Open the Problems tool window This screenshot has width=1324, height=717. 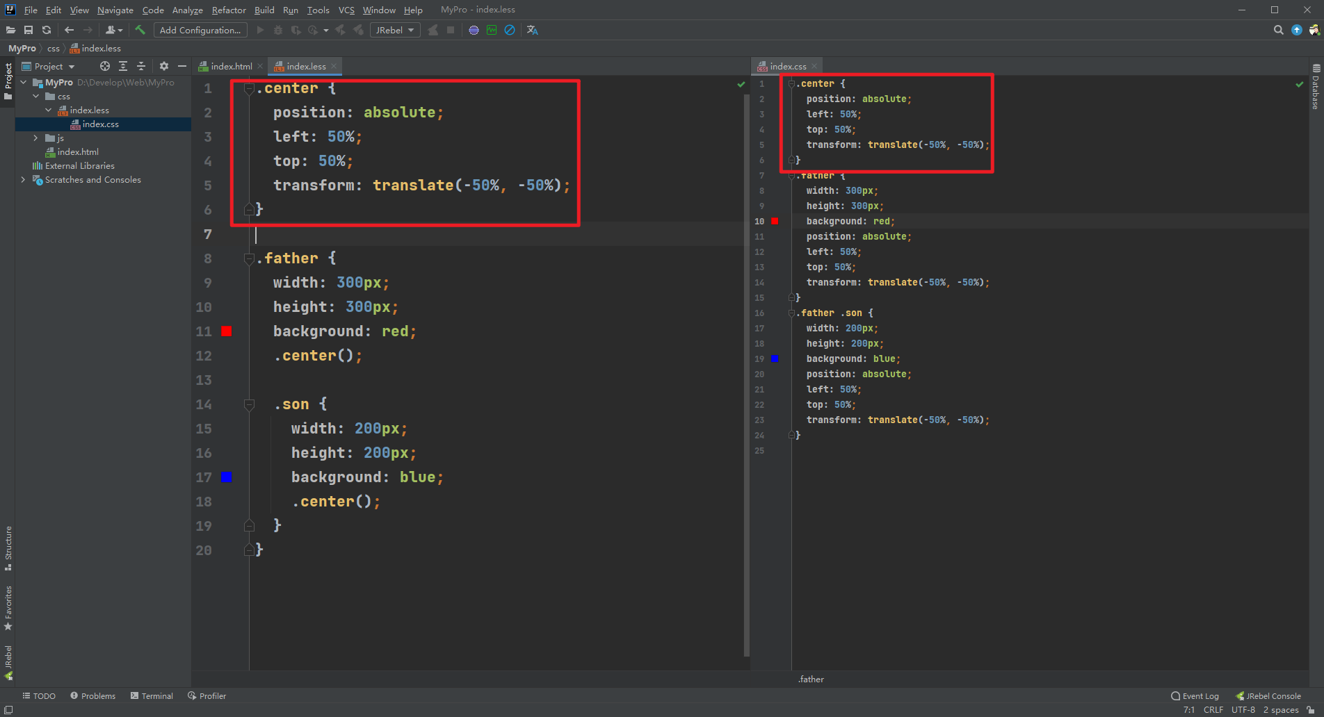(92, 695)
